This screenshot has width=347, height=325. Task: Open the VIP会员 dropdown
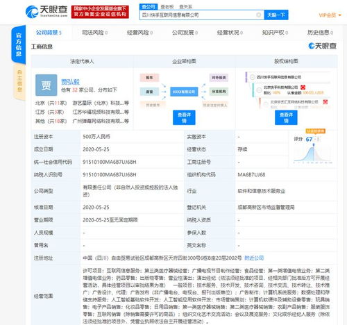[x=330, y=15]
